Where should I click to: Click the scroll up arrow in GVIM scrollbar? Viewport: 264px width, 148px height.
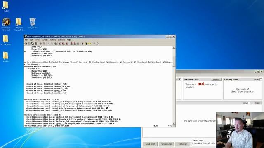[174, 47]
